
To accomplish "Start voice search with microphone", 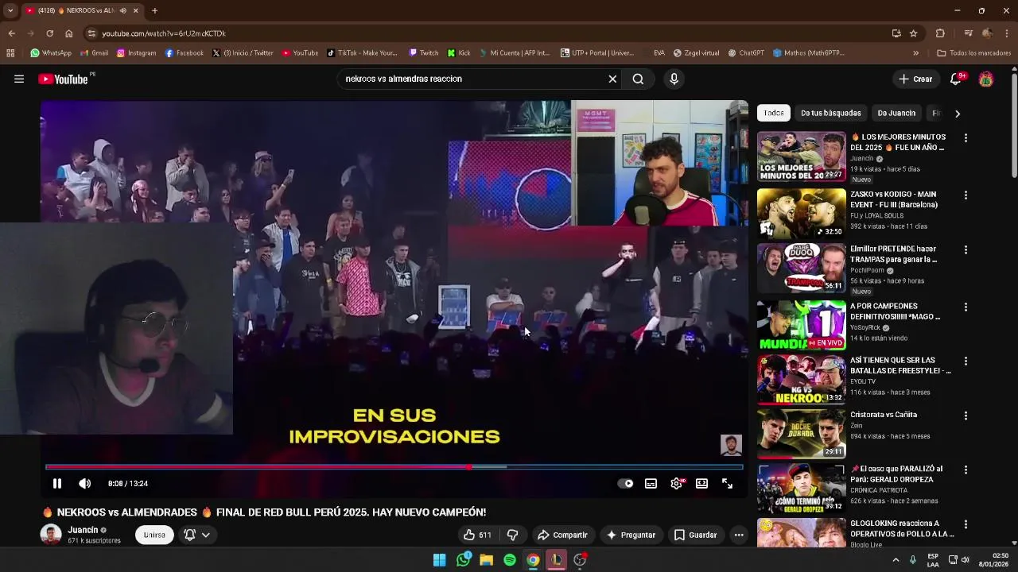I will [x=674, y=79].
